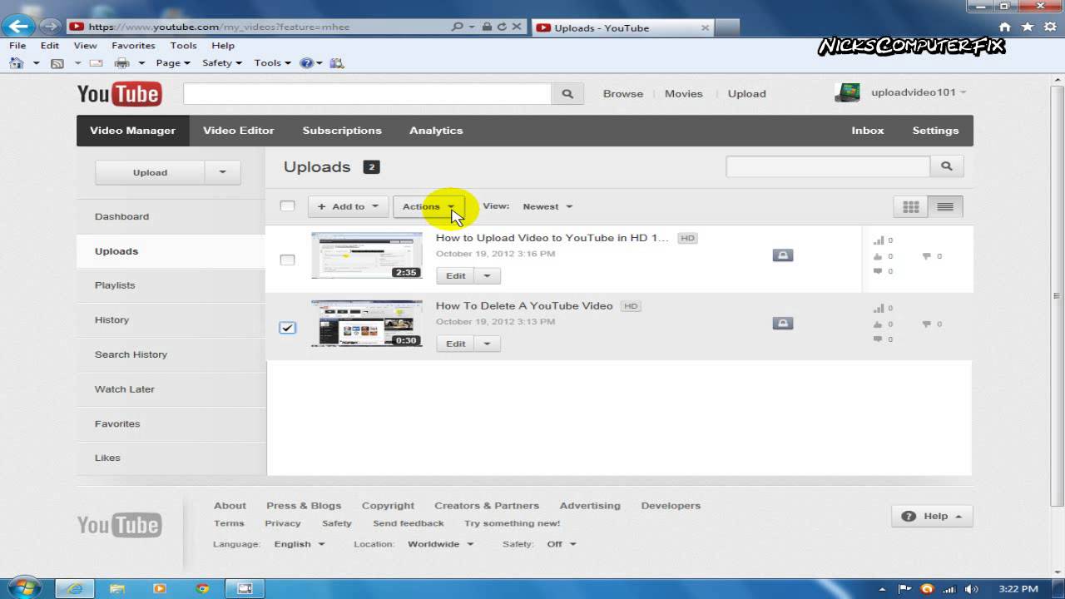
Task: Click the Windows Media Player taskbar icon
Action: coord(160,588)
